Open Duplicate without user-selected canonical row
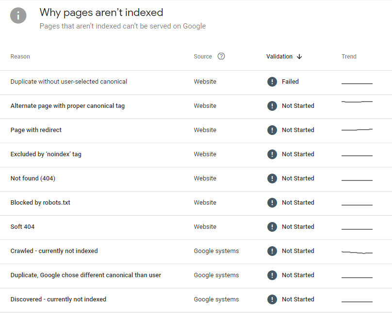This screenshot has height=313, width=392. (x=69, y=82)
